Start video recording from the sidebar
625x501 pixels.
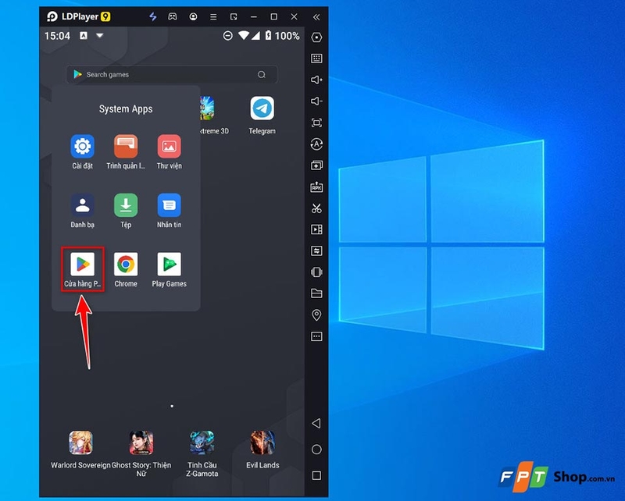coord(316,229)
